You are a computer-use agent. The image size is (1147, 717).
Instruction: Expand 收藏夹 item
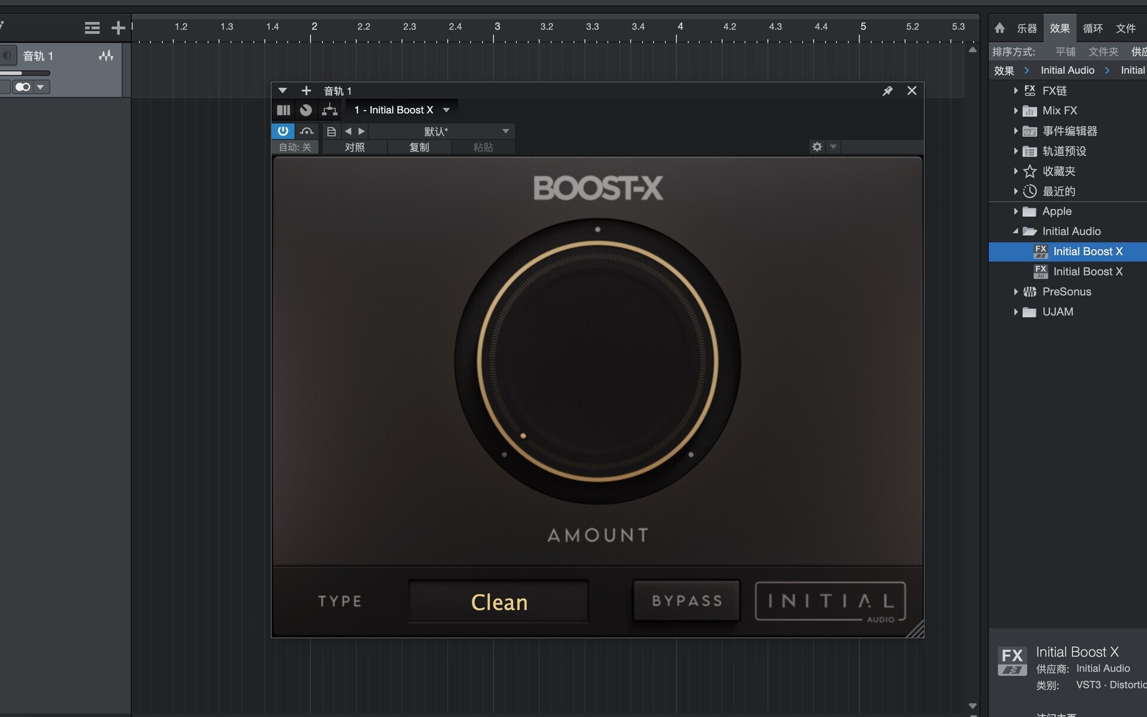tap(1016, 171)
